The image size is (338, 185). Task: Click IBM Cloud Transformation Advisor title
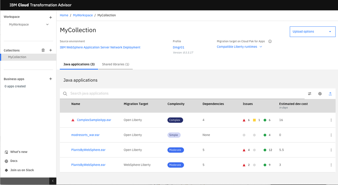click(x=41, y=5)
